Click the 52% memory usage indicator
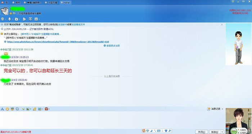 (x=234, y=131)
